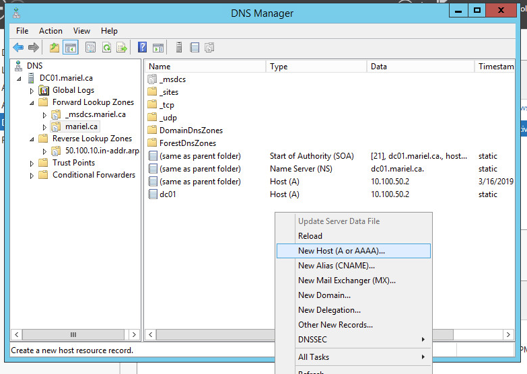Viewport: 527px width, 374px height.
Task: Click the tree pane horizontal scrollbar right arrow
Action: coord(135,334)
